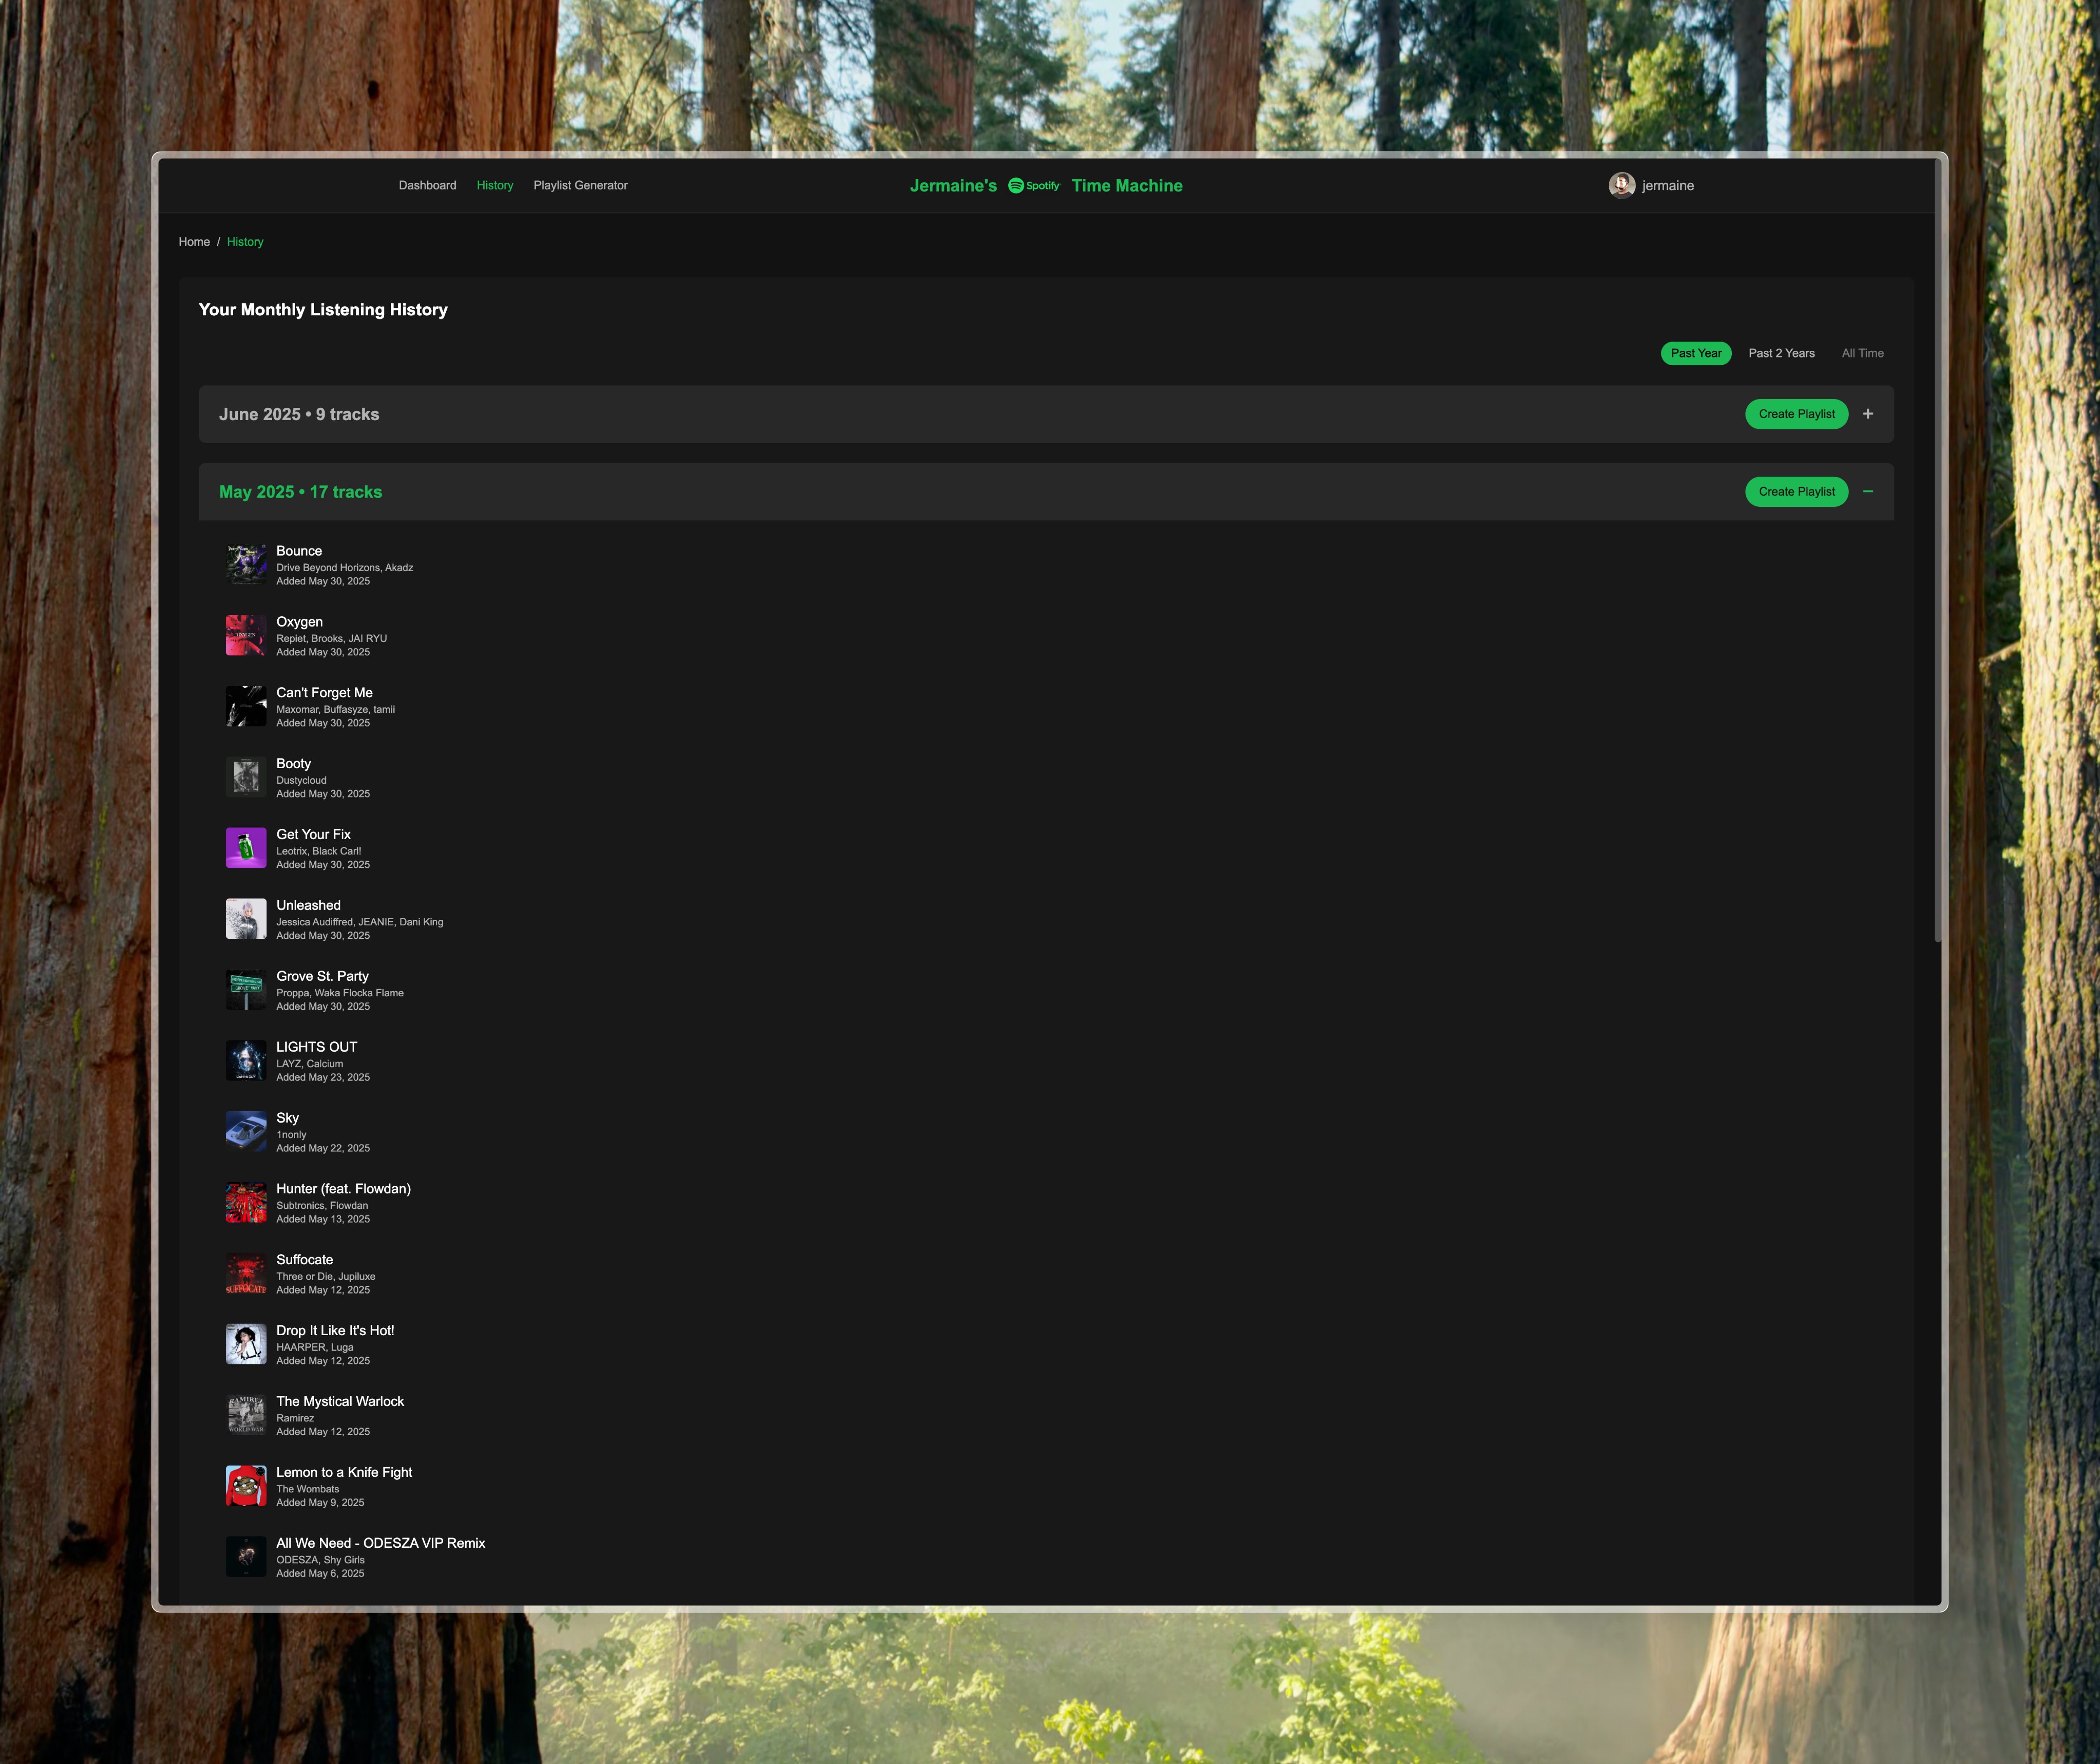Click the Home breadcrumb link
This screenshot has height=1764, width=2100.
point(194,242)
